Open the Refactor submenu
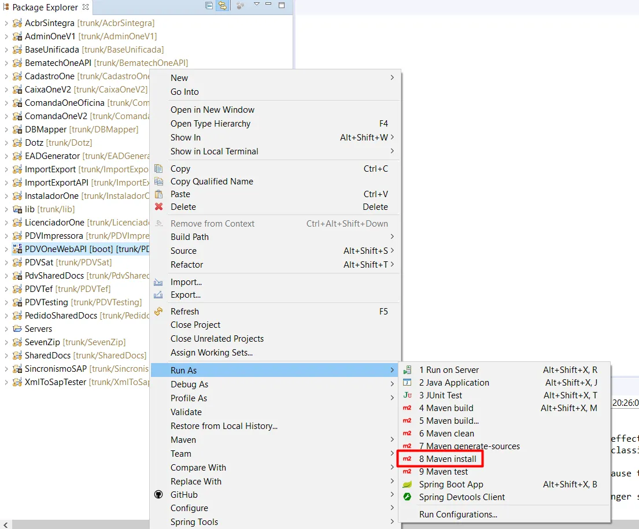 tap(275, 265)
